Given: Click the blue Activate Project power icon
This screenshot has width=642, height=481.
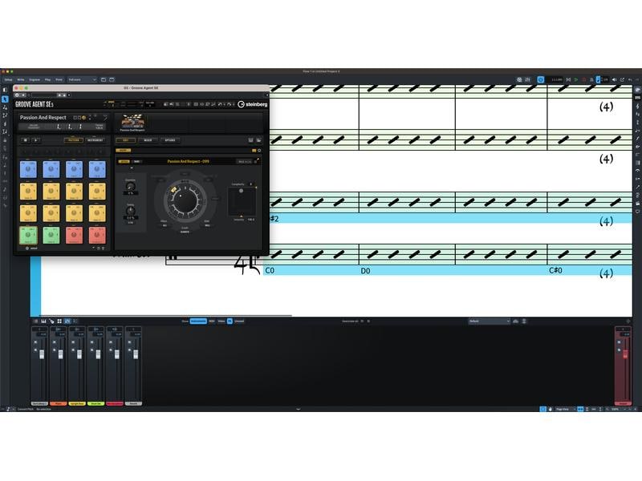Looking at the screenshot, I should 540,79.
